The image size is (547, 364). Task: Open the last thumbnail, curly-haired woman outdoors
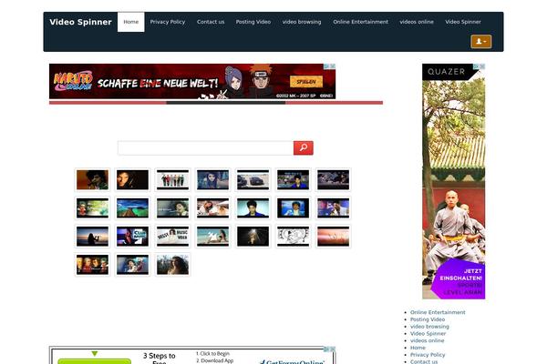tap(172, 265)
